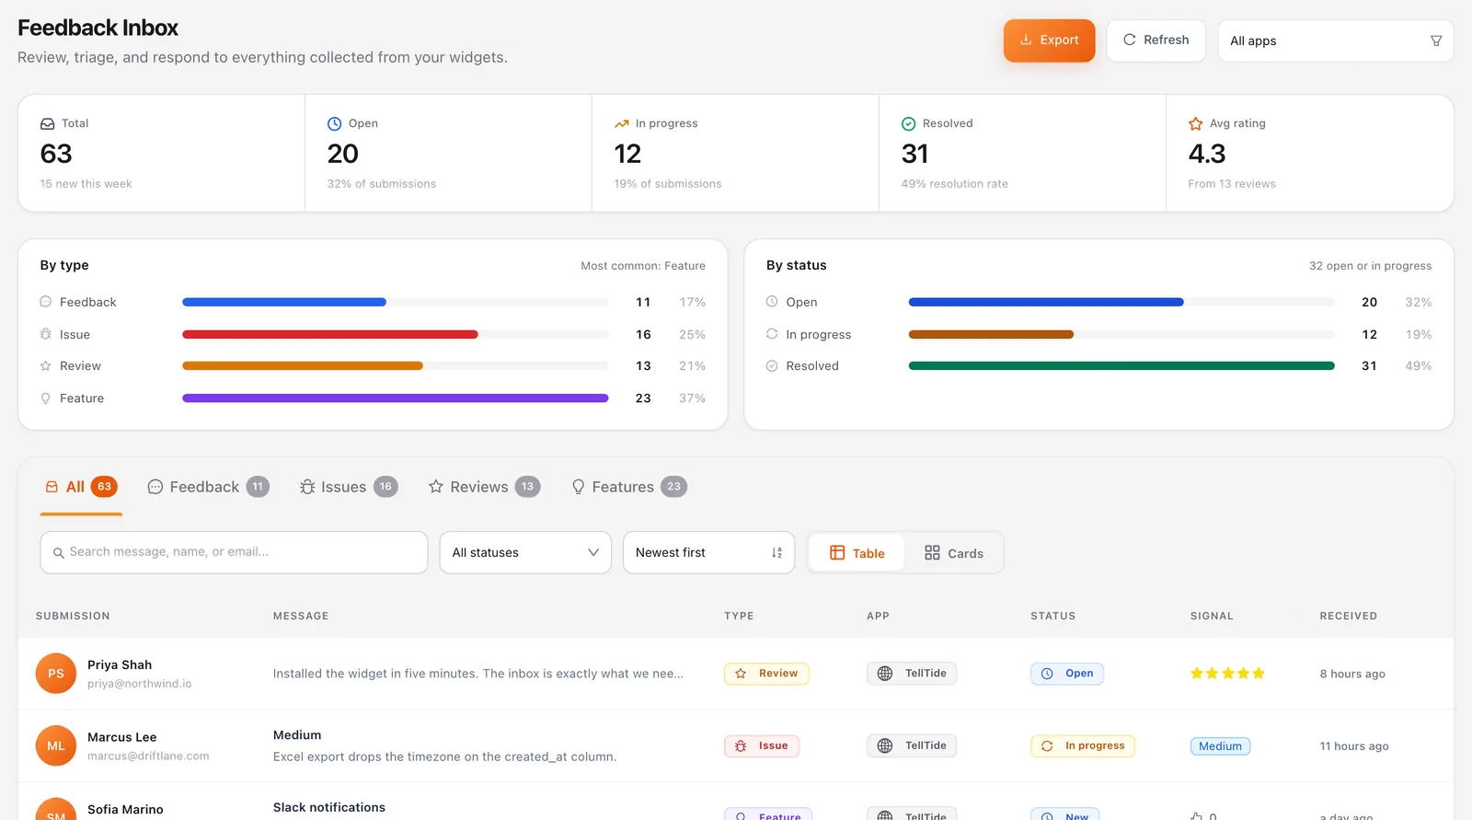Open the Feedback tab
1472x820 pixels.
(208, 487)
